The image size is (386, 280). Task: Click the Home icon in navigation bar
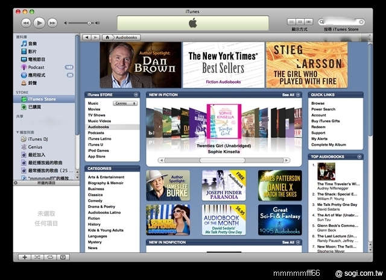pyautogui.click(x=106, y=37)
